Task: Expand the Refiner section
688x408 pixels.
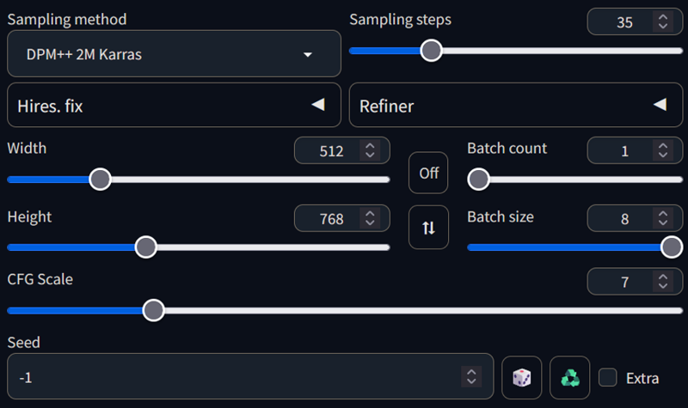Action: coord(516,105)
